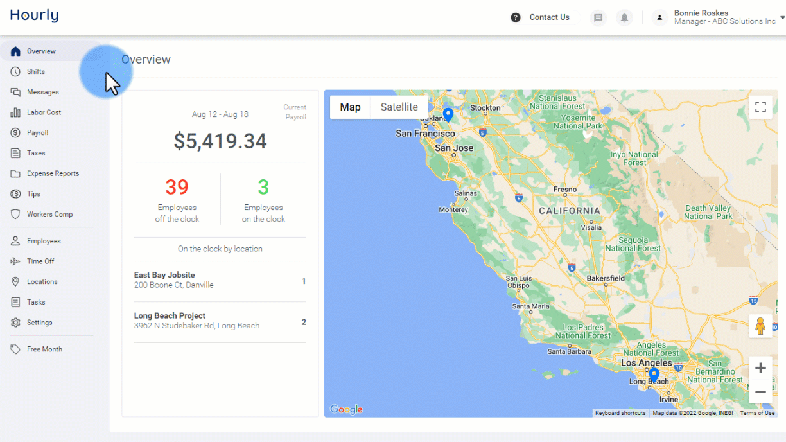Click the Tips coin icon
The image size is (786, 442).
[15, 194]
